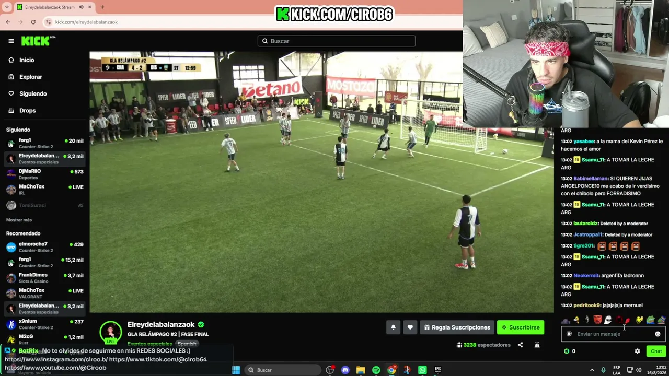
Task: Open File Explorer from the taskbar
Action: coord(361,370)
